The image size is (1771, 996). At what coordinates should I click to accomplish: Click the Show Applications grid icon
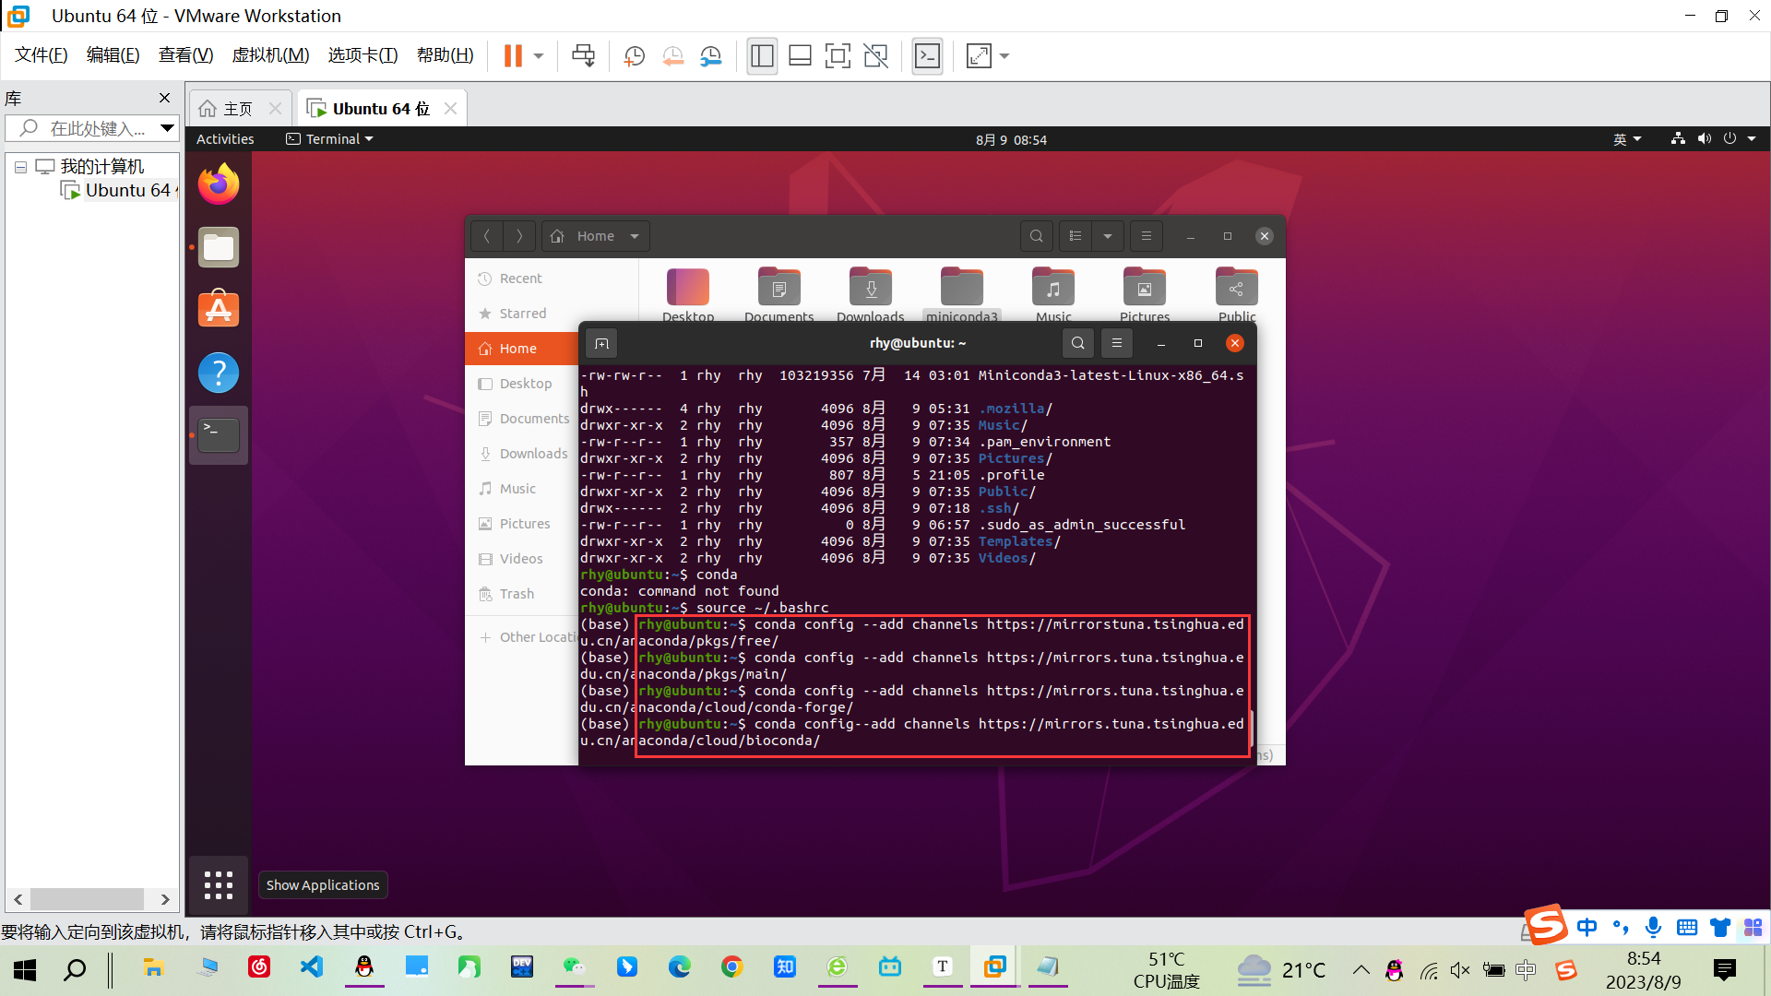tap(219, 884)
